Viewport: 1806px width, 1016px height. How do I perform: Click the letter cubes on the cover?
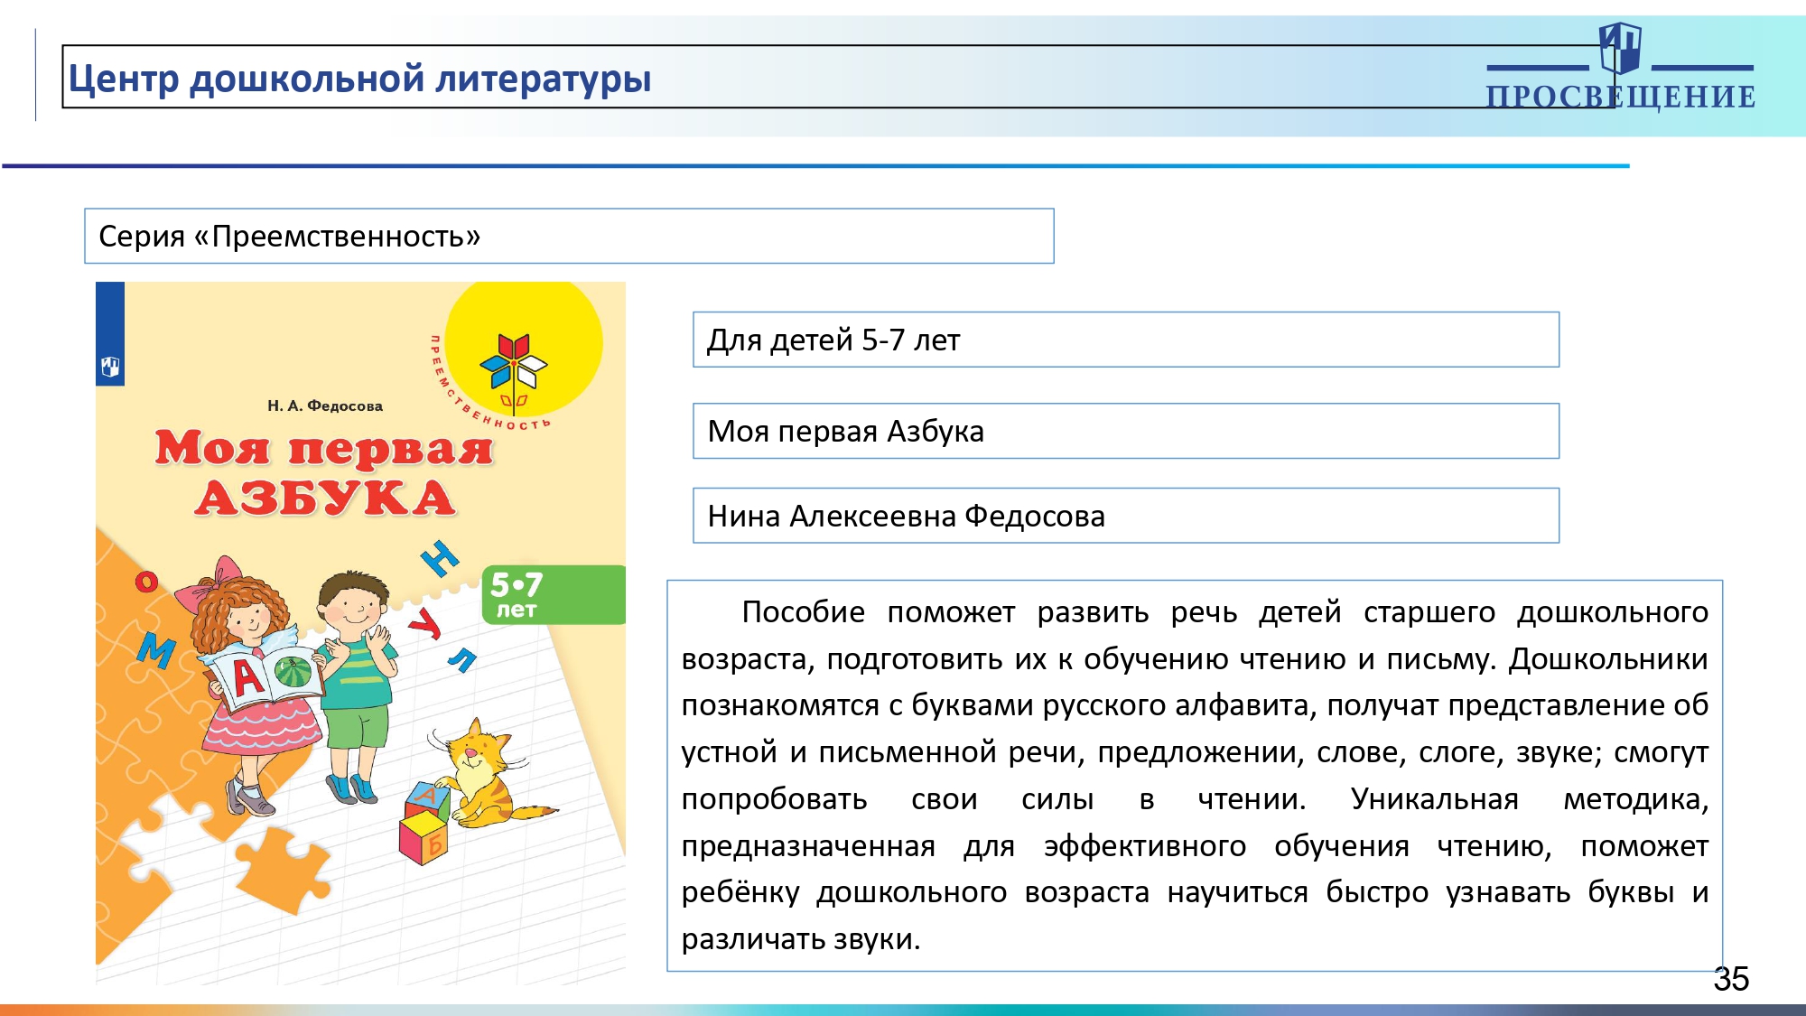pos(424,824)
